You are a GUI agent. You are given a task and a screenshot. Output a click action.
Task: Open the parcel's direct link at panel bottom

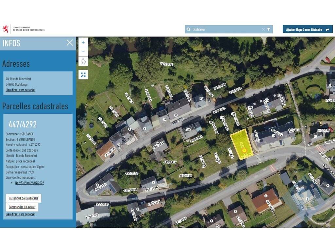(x=20, y=214)
